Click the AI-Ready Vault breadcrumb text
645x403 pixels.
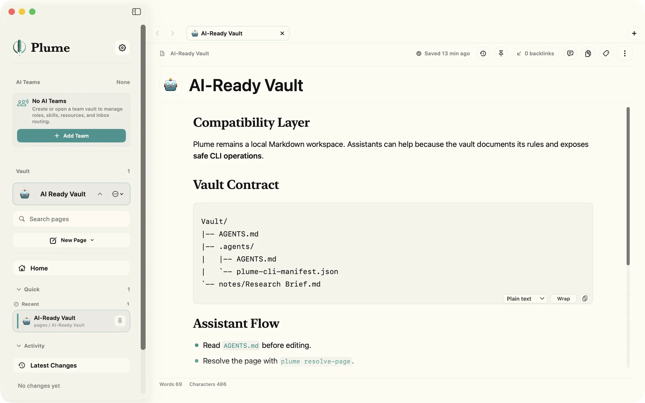(190, 53)
